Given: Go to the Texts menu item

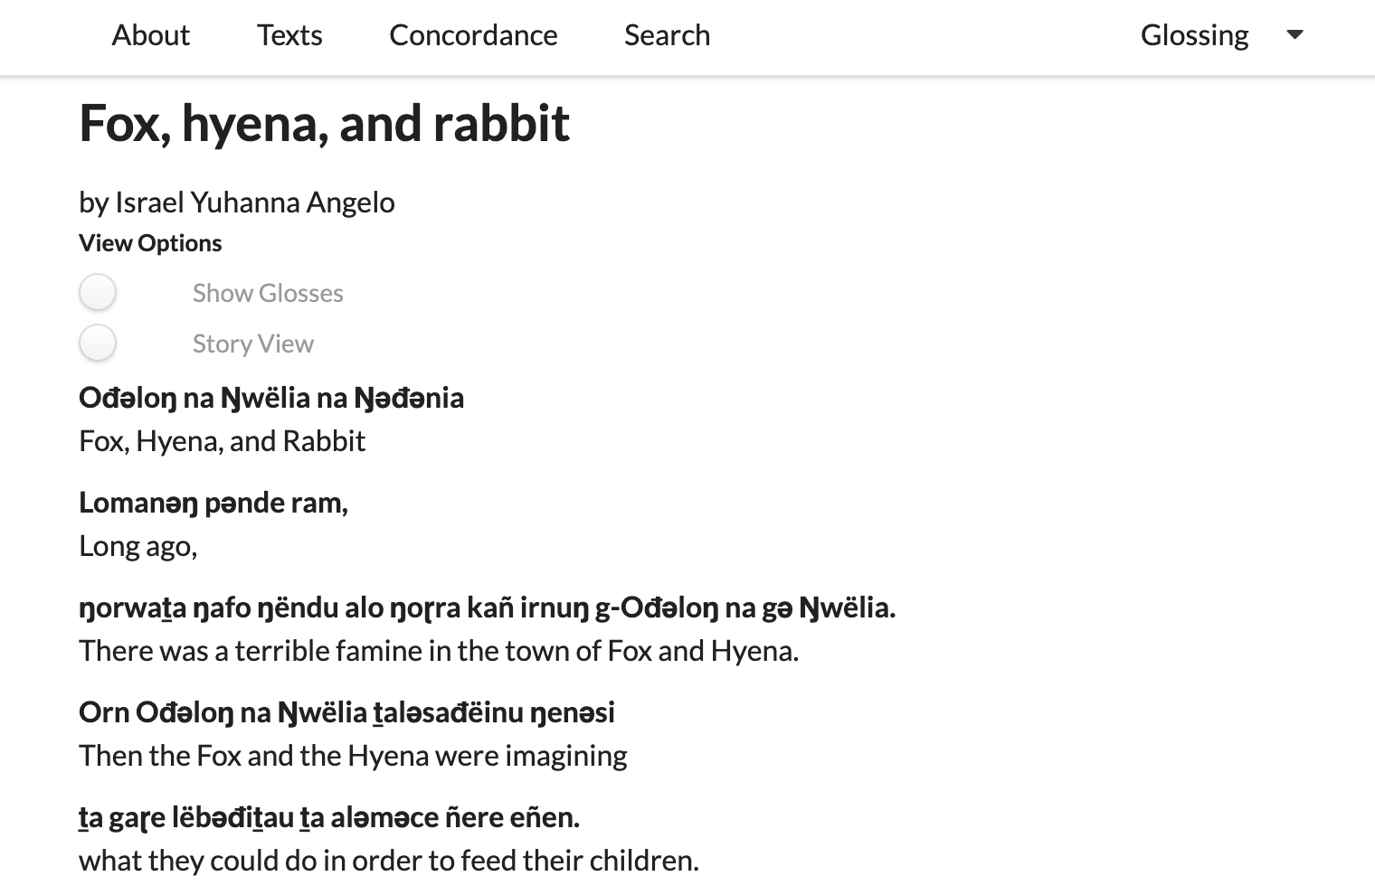Looking at the screenshot, I should [289, 35].
